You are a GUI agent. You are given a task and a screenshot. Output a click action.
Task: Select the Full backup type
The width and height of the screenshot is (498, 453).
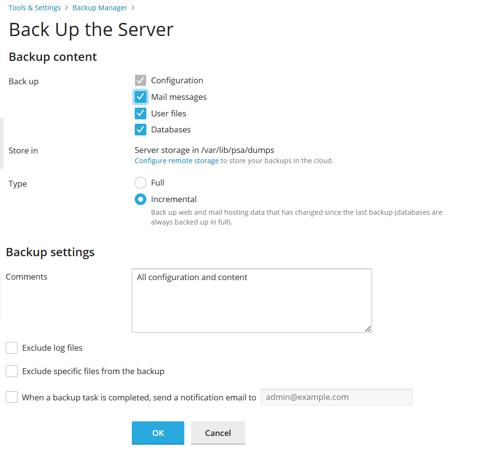141,183
